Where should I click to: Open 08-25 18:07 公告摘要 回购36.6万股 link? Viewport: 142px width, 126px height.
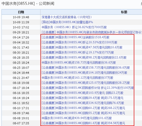click(86, 68)
